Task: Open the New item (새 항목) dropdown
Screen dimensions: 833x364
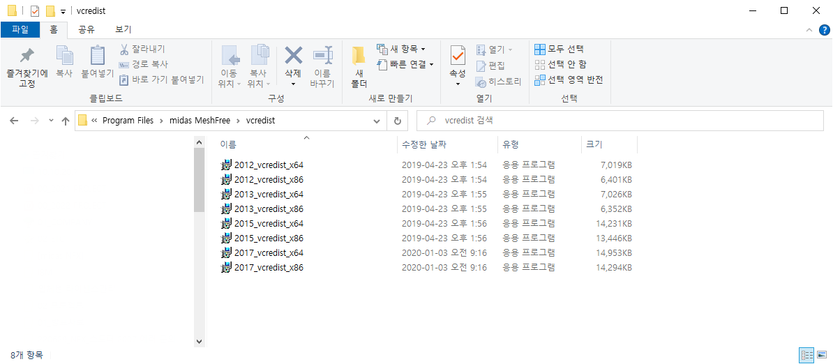Action: point(401,49)
